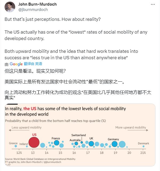Click the Greece dot at chart's left
Viewport: 160px width, 171px height.
click(16, 146)
